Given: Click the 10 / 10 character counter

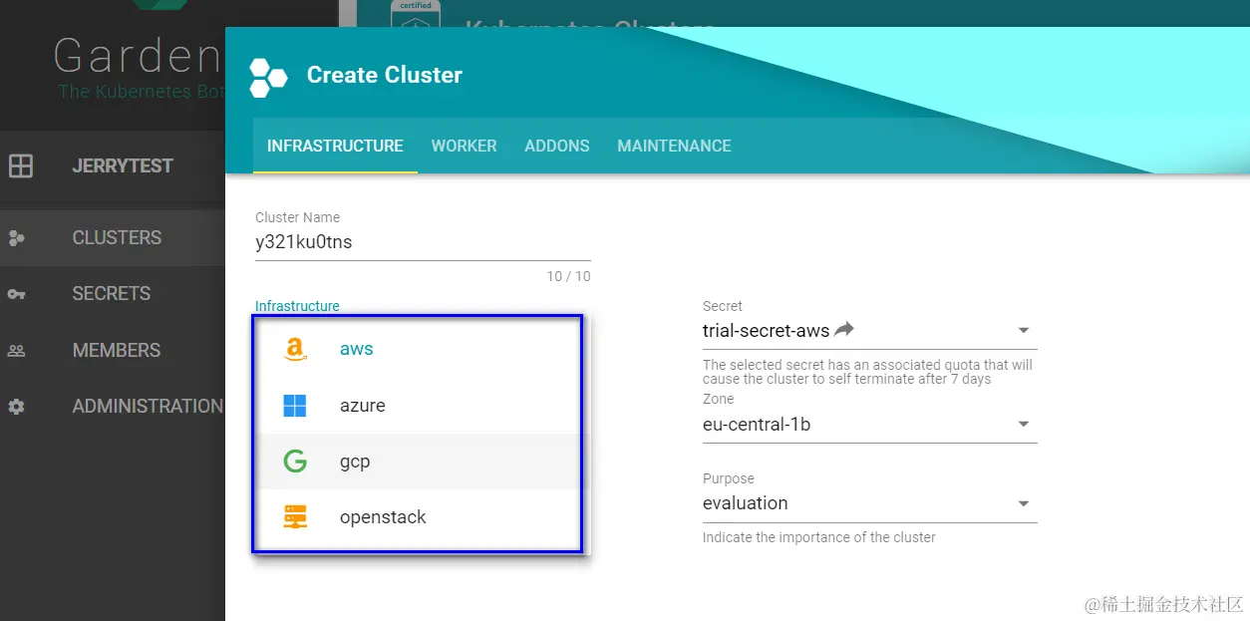Looking at the screenshot, I should (x=568, y=276).
